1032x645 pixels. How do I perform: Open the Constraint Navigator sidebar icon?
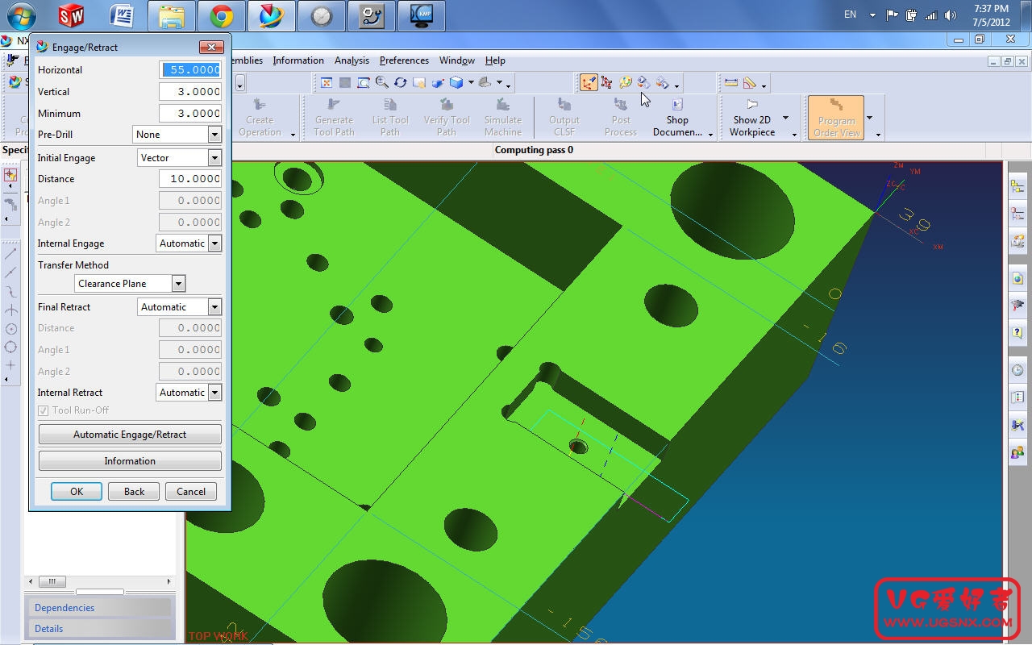pos(1017,214)
